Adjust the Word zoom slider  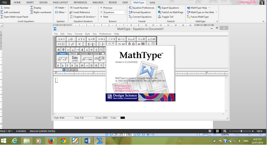(x=241, y=131)
